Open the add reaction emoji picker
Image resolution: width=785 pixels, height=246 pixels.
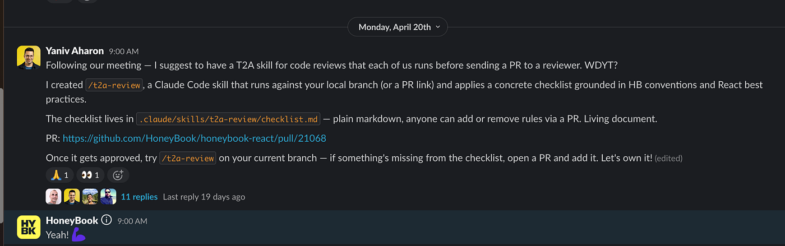pos(118,175)
